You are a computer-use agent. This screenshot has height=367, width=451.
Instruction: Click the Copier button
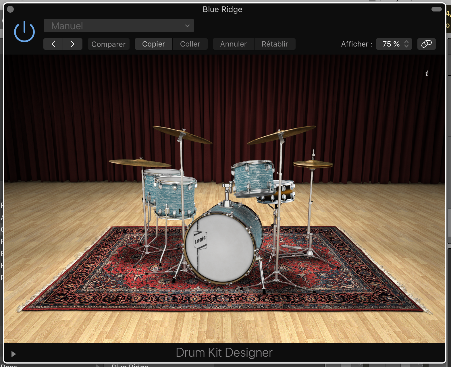click(x=153, y=44)
